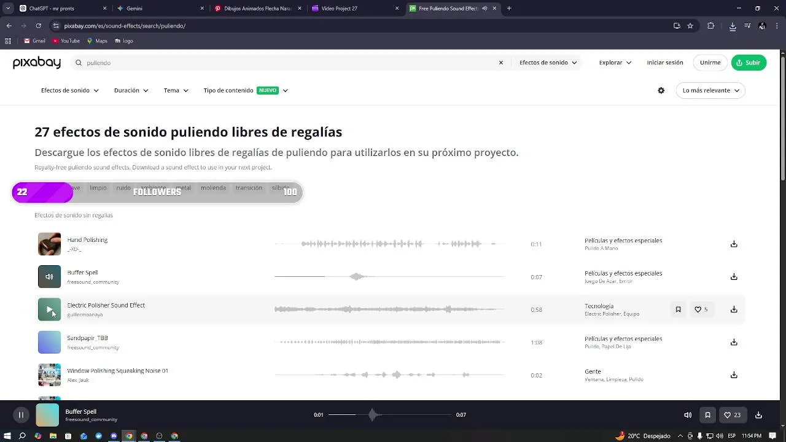Open Lo más relevante sort dropdown
This screenshot has width=786, height=442.
[710, 90]
